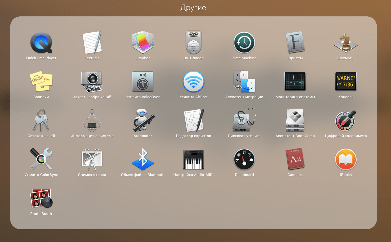
Task: Launch Цифровой колориметр
Action: tap(346, 120)
